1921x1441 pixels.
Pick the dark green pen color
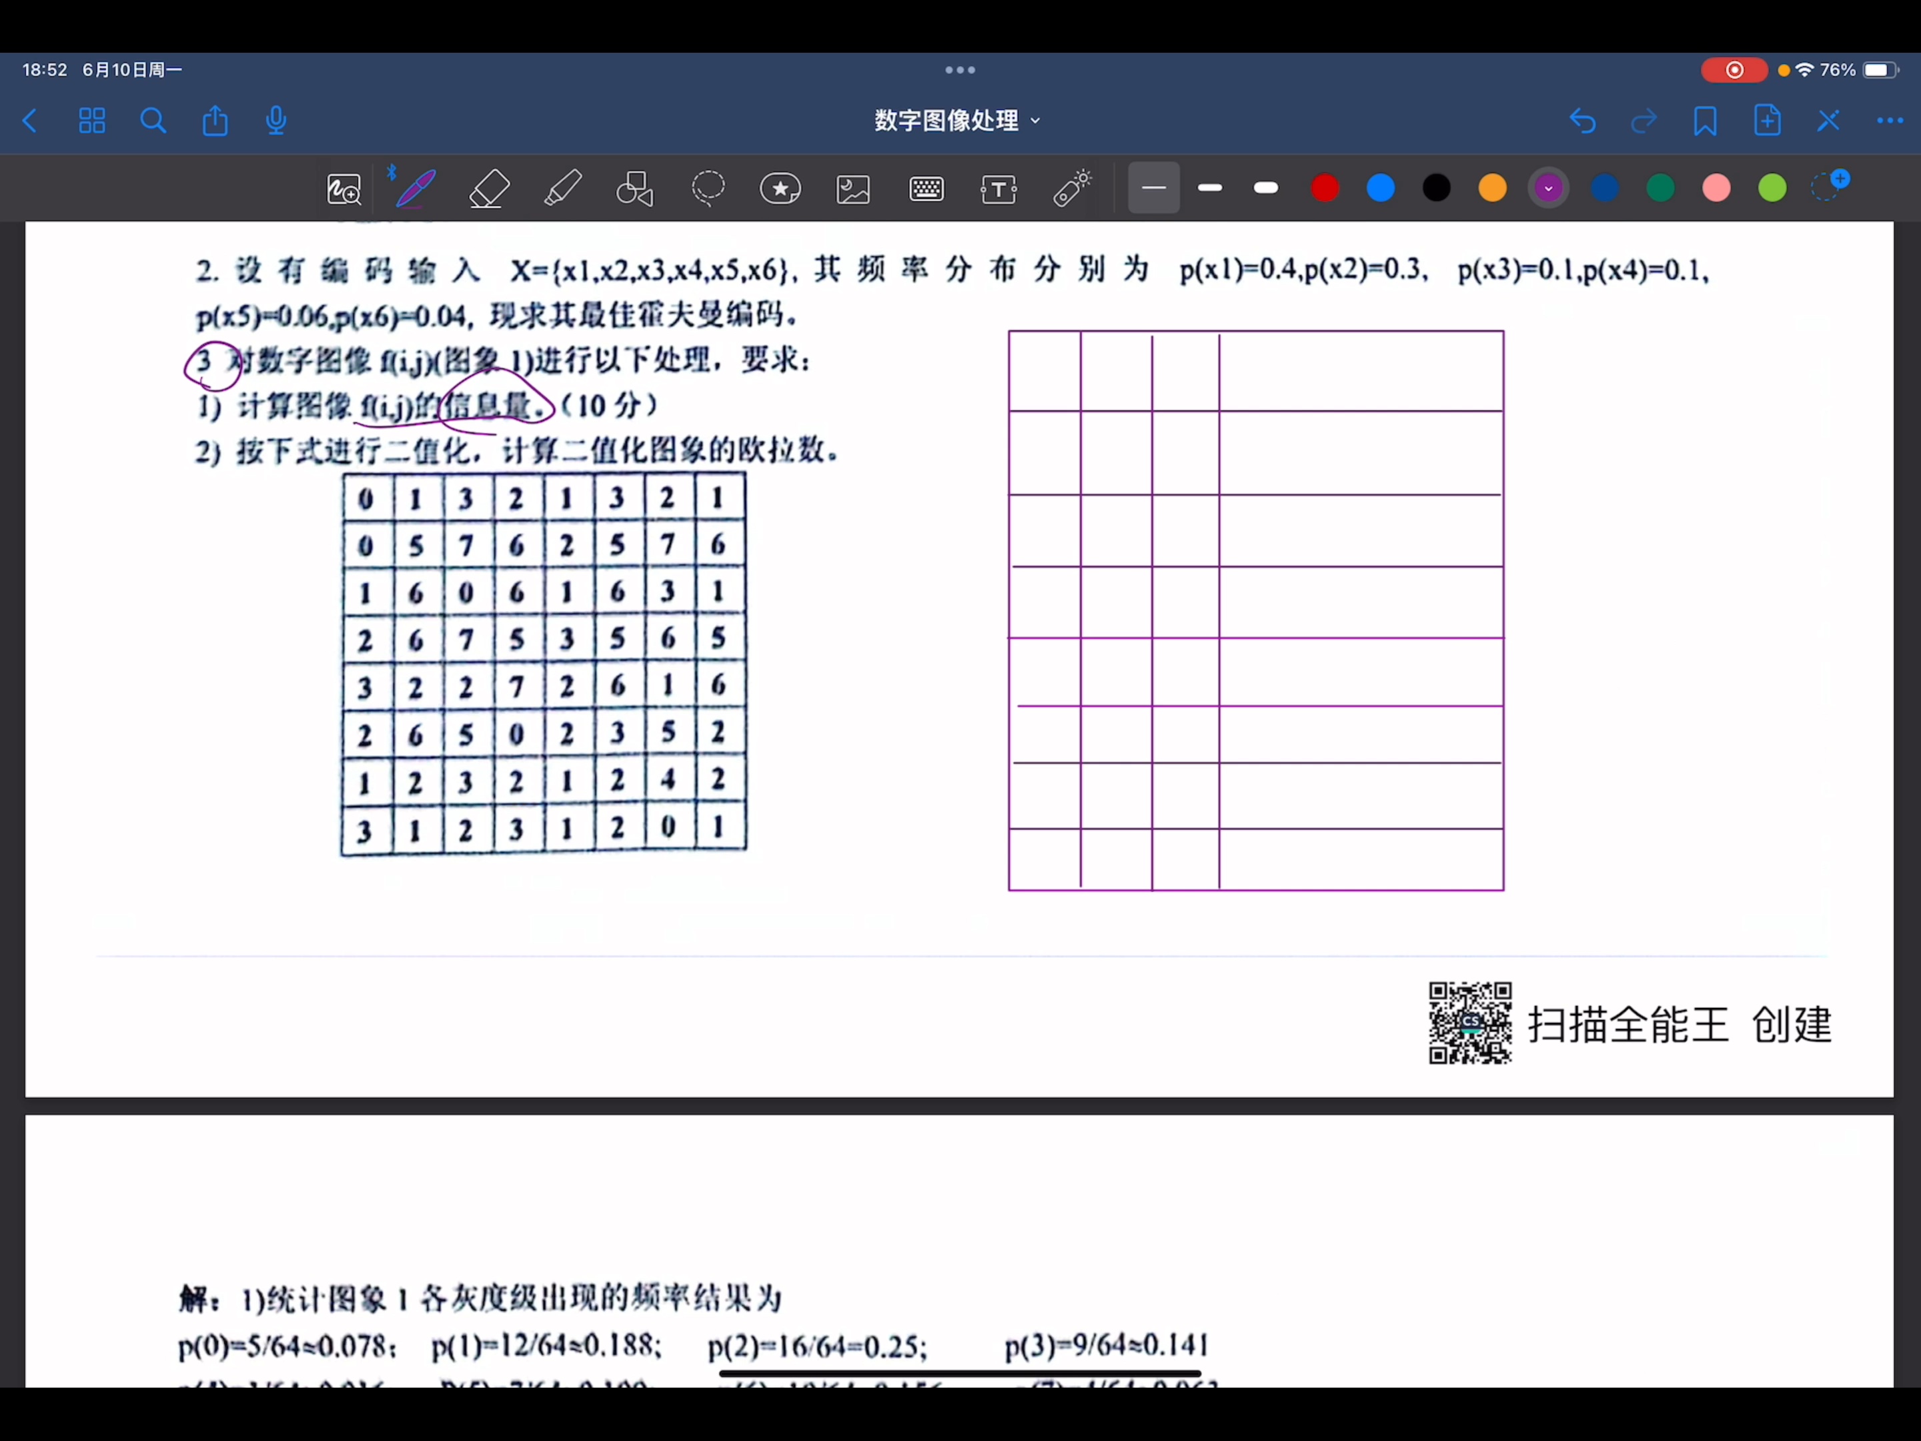(1660, 187)
